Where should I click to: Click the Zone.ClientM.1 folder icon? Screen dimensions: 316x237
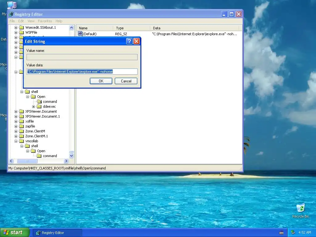pos(22,136)
